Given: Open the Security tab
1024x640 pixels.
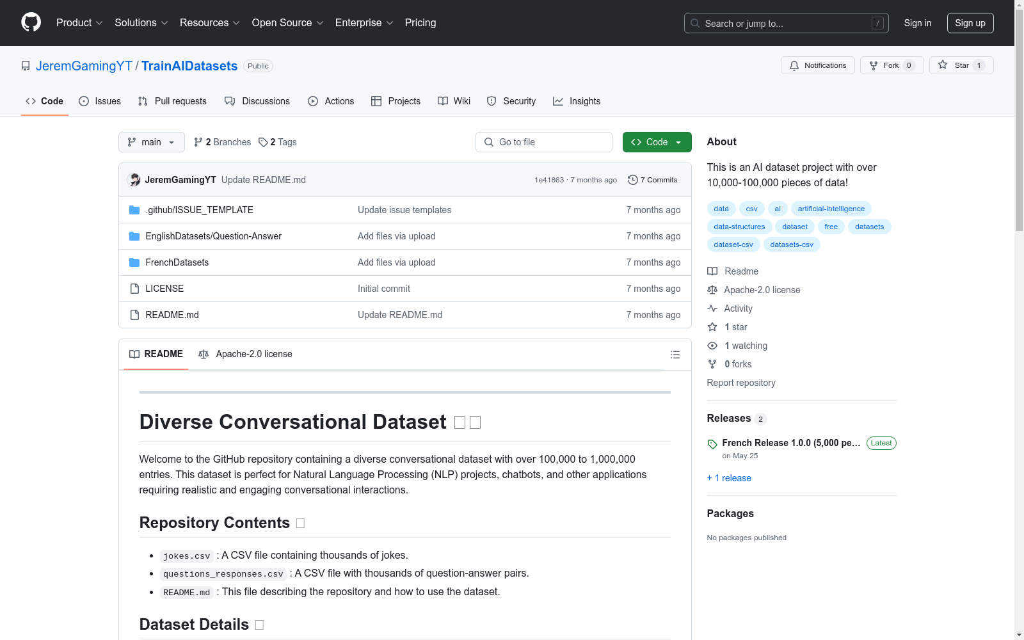Looking at the screenshot, I should pos(511,101).
